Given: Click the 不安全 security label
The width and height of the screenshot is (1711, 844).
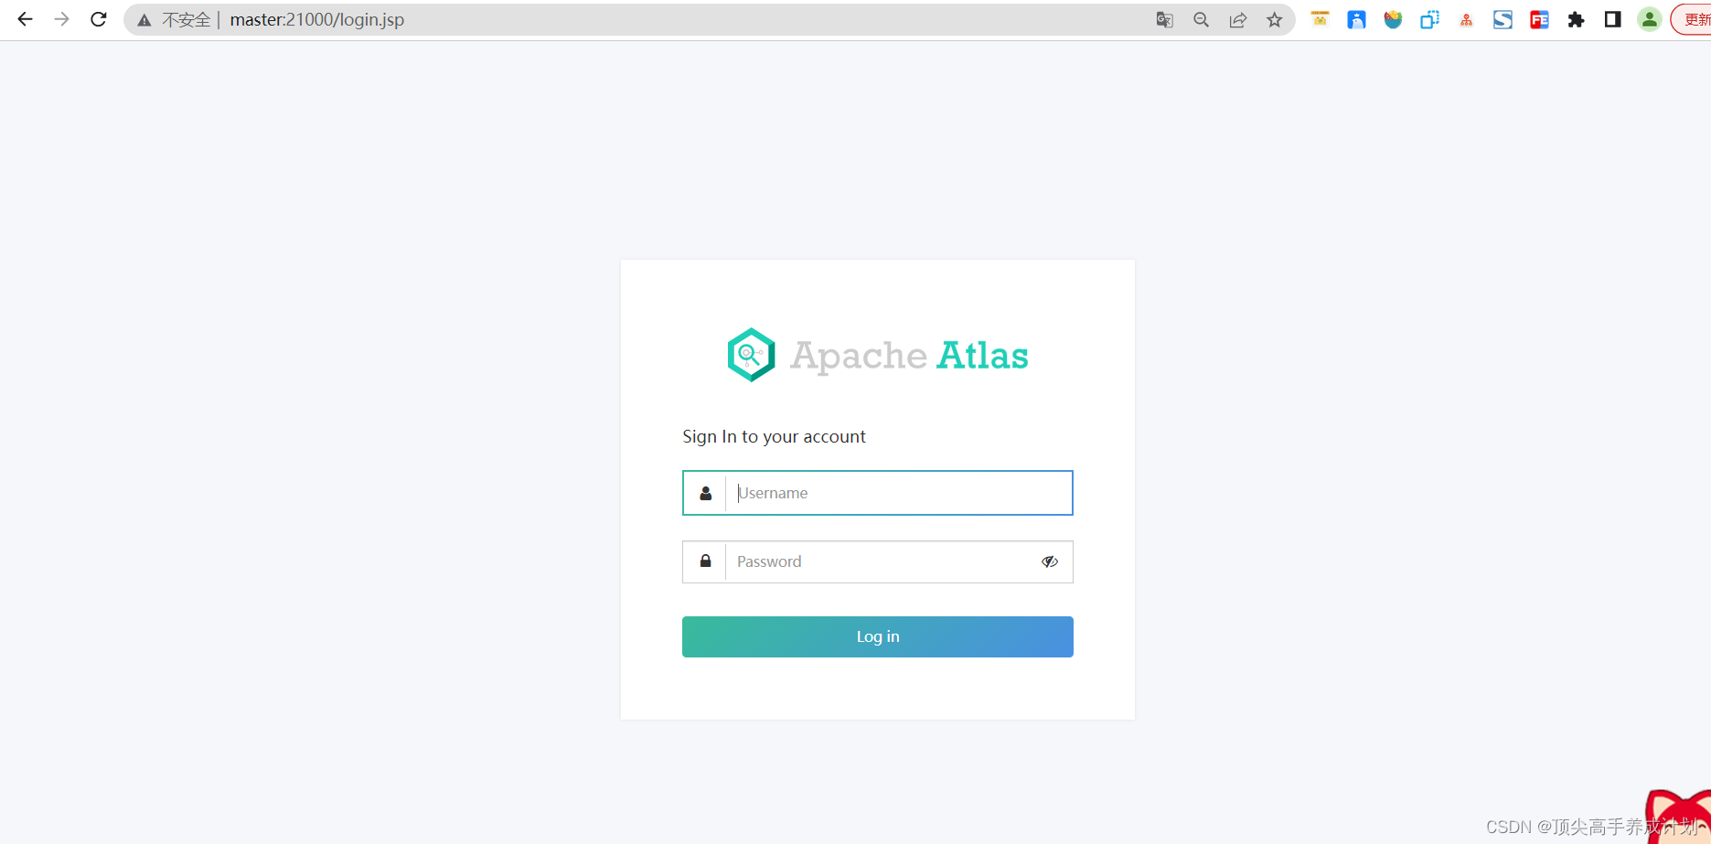Looking at the screenshot, I should coord(186,20).
